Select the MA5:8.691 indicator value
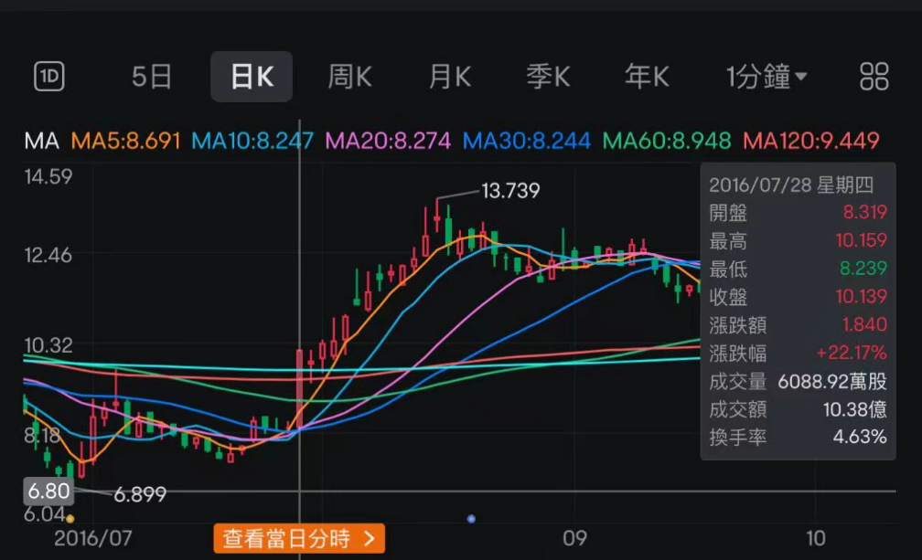The image size is (922, 560). [125, 141]
